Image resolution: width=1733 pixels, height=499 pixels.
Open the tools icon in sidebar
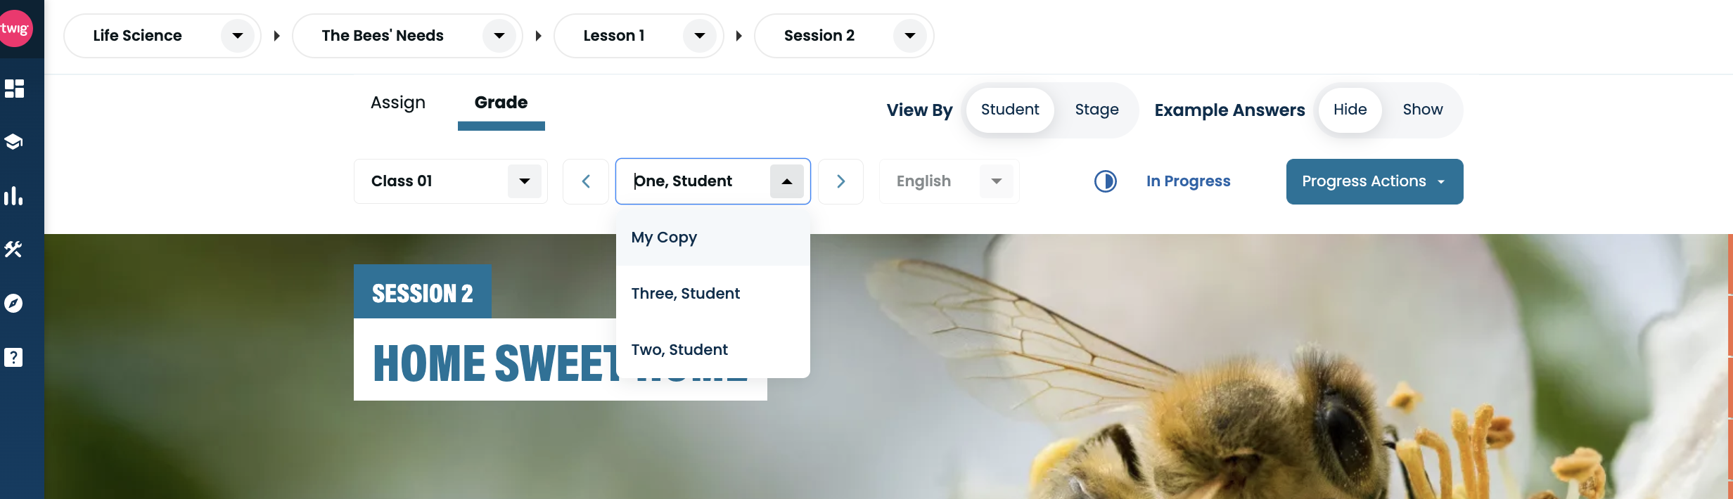pyautogui.click(x=13, y=249)
